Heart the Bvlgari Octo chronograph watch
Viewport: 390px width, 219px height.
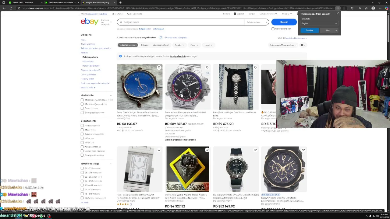point(303,150)
